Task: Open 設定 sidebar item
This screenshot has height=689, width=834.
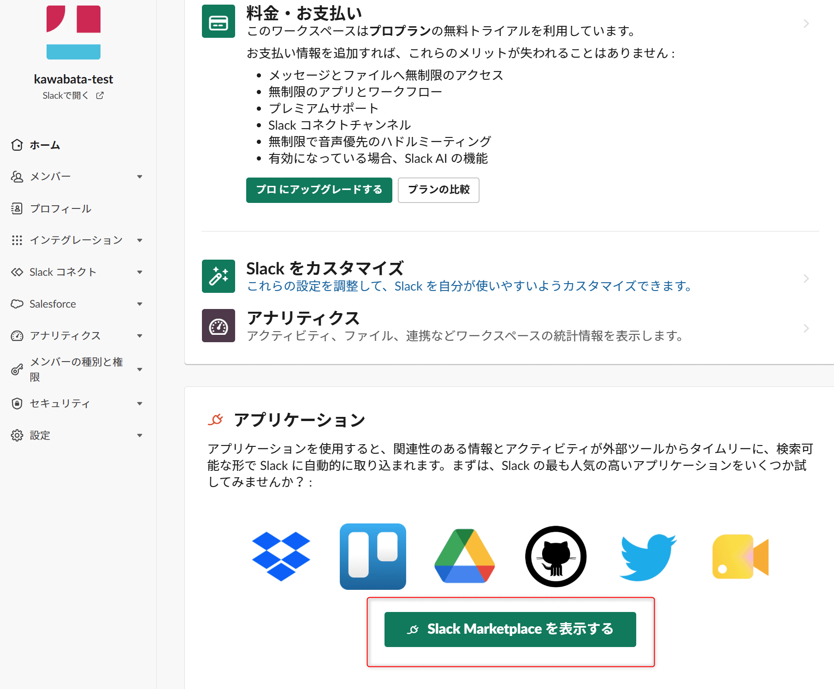Action: point(40,435)
